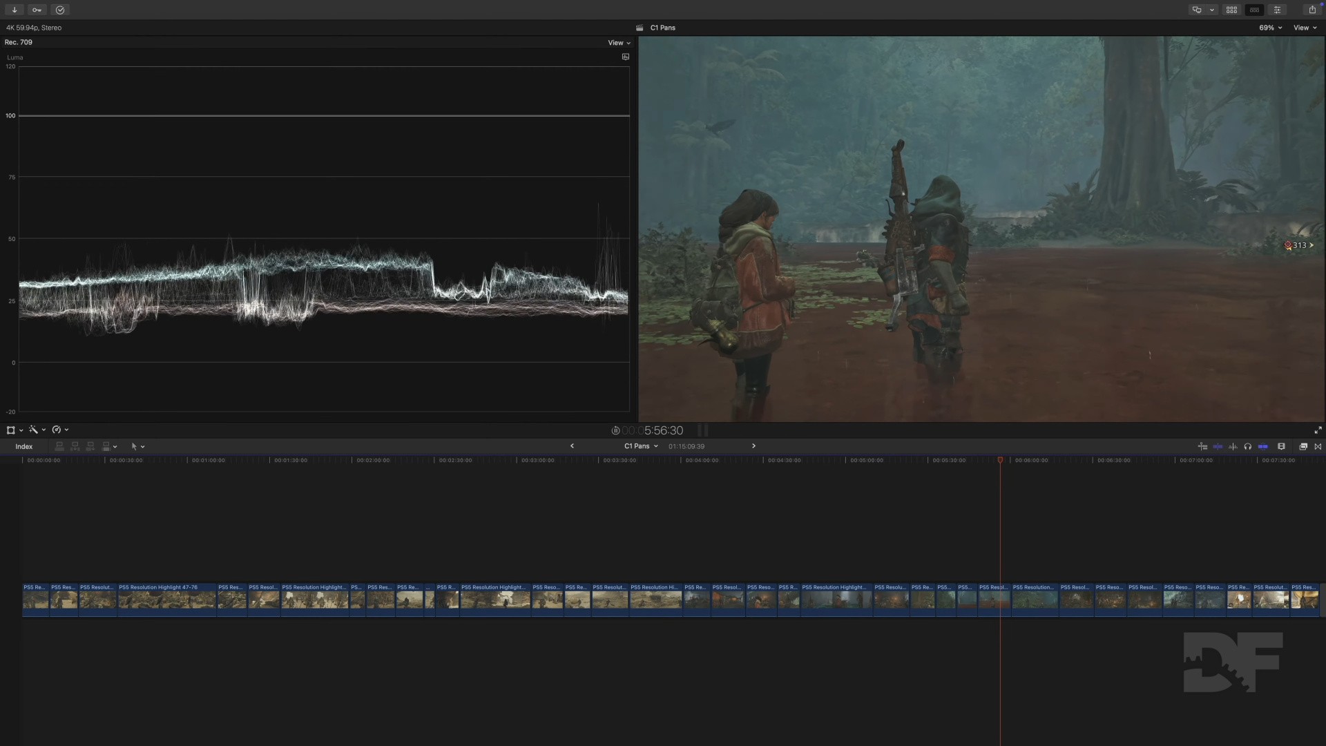
Task: Show the Inspector sliders icon
Action: click(1277, 10)
